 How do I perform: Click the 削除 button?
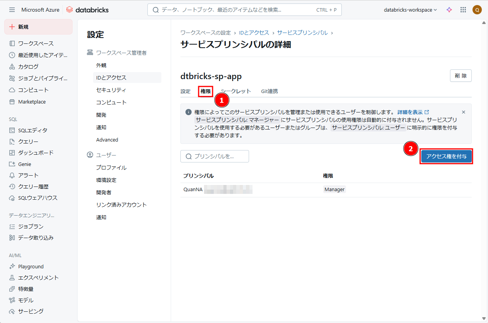coord(460,76)
